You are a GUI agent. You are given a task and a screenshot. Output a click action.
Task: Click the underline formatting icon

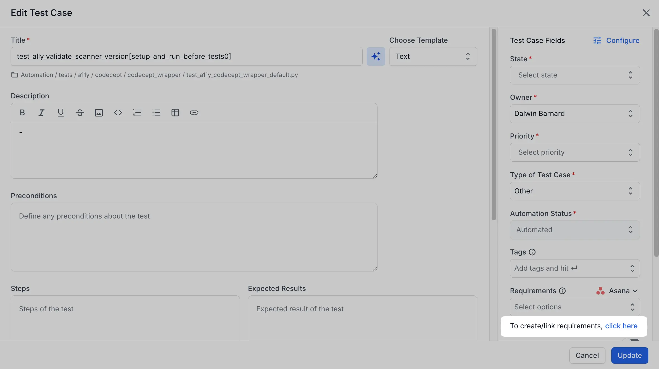pos(61,113)
